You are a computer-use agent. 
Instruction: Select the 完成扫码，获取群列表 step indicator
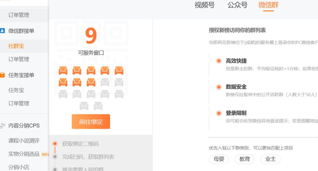coord(55,157)
